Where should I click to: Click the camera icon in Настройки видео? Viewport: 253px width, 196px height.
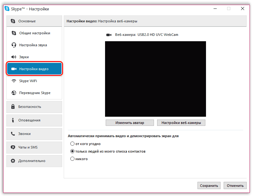tap(14, 69)
